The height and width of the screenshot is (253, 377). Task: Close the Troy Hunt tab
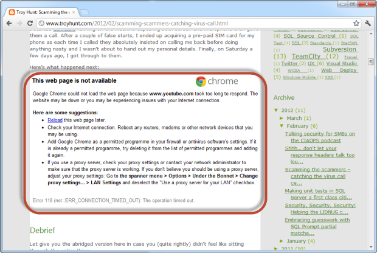[x=74, y=12]
